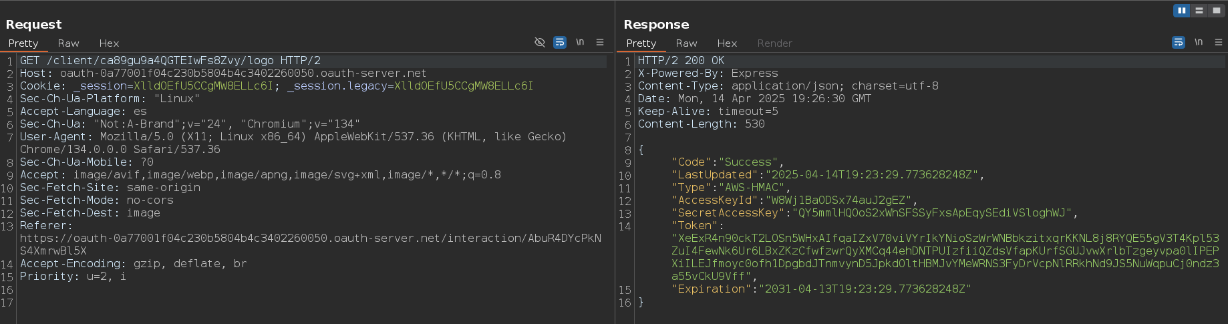Toggle word wrap in the Response panel
1228x324 pixels.
click(x=1179, y=42)
